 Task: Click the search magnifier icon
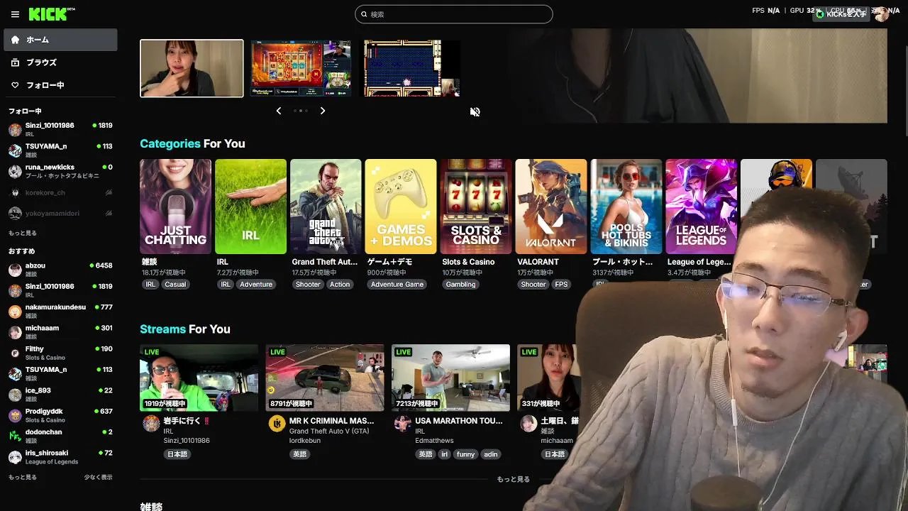point(364,14)
